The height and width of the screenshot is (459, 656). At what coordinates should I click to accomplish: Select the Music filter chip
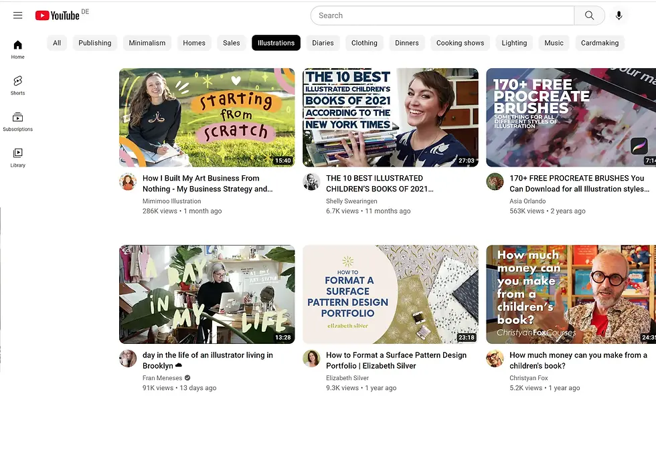coord(554,43)
